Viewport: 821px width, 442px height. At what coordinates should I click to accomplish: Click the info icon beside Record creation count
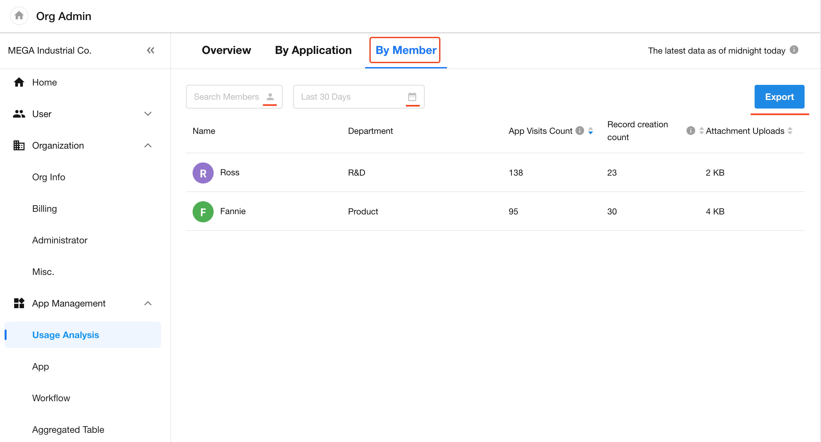coord(691,131)
